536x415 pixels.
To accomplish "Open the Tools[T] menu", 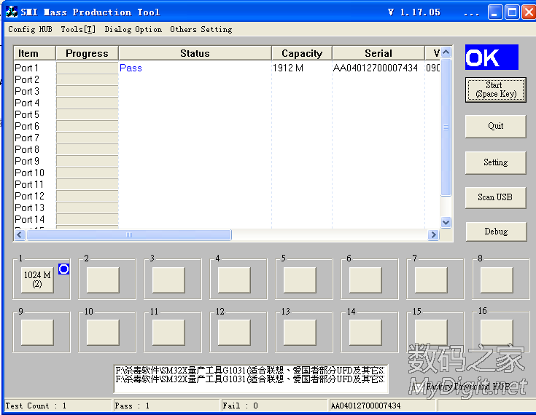I will click(78, 29).
